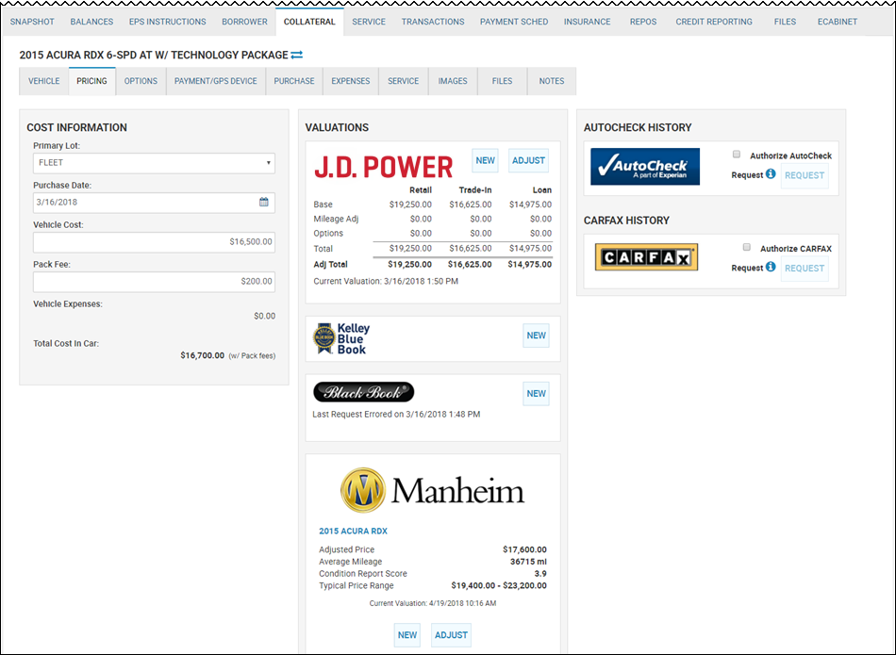Click Black Book Last Request Errored message

point(396,414)
